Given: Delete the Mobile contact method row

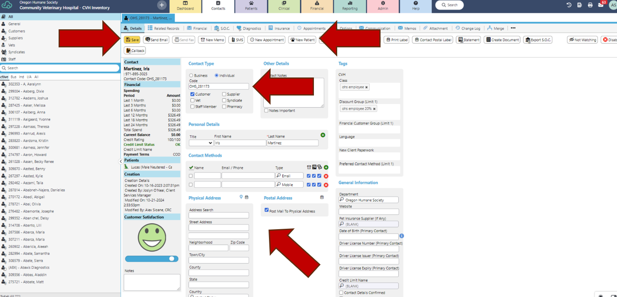Looking at the screenshot, I should (326, 185).
